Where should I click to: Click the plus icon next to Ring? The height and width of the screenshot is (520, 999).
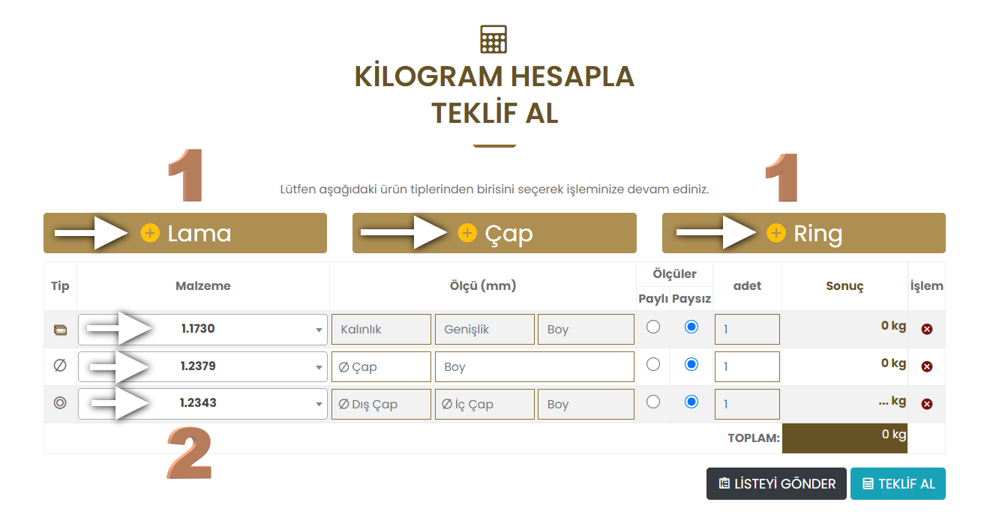[x=776, y=233]
